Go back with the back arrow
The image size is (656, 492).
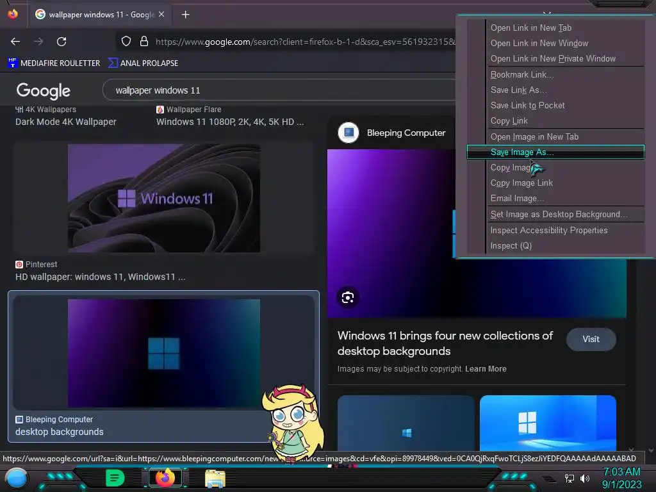15,42
